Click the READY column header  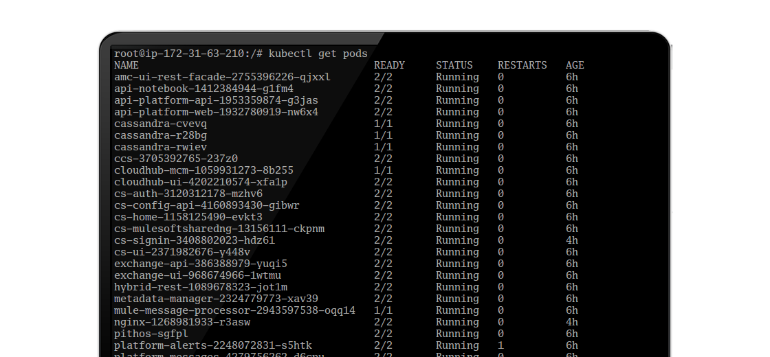click(x=389, y=65)
